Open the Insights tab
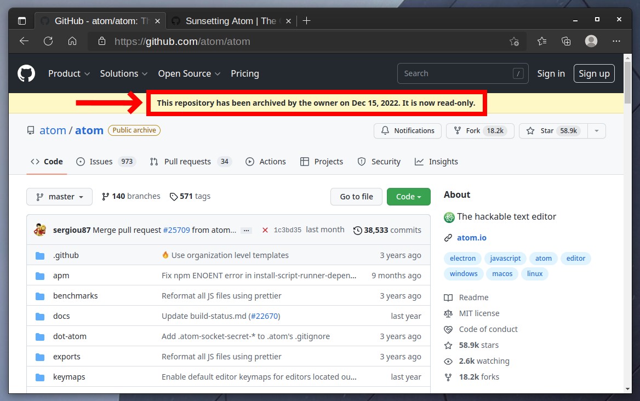This screenshot has height=401, width=640. 436,162
